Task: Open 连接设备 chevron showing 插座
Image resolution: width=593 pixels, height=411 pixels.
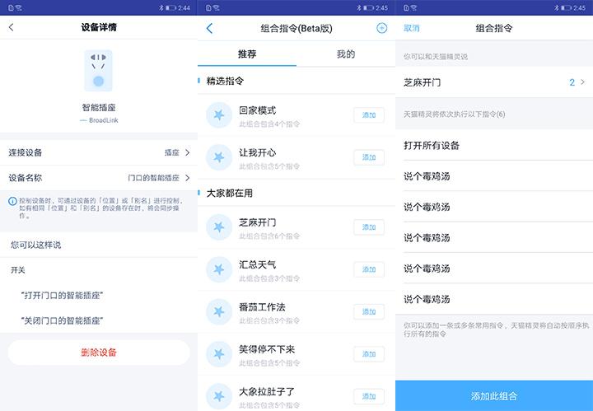Action: 188,152
